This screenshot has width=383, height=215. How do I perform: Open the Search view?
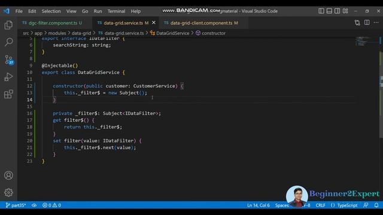pos(8,42)
